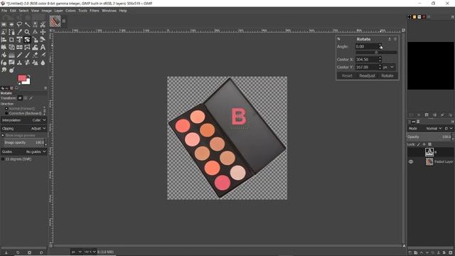
Task: Select the Text tool
Action: click(43, 47)
